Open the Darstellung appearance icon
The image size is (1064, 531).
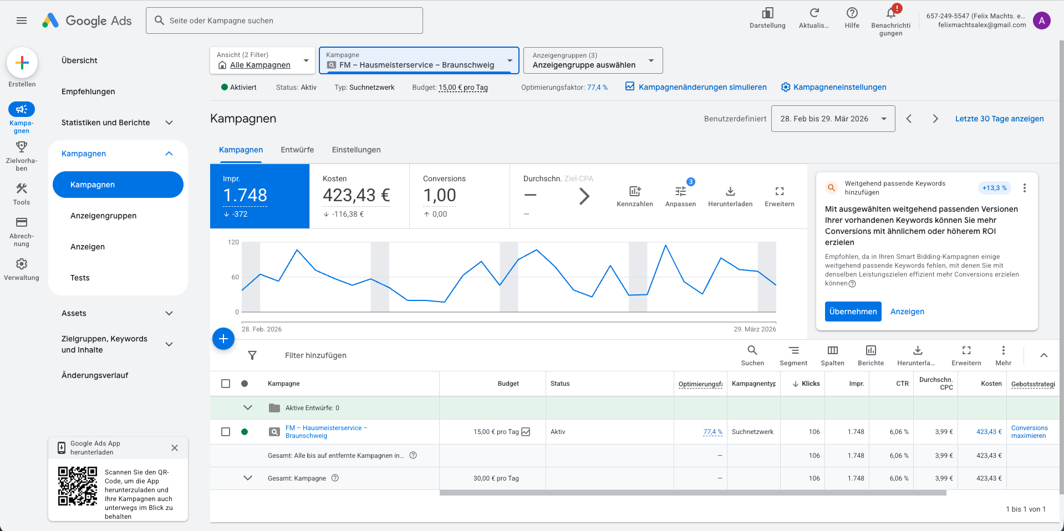pos(767,13)
